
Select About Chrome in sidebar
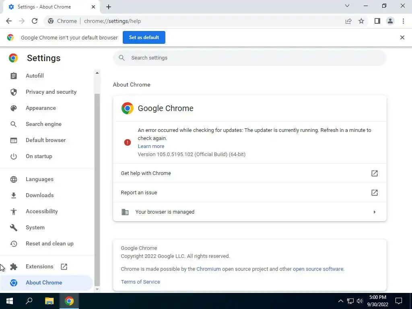46,282
